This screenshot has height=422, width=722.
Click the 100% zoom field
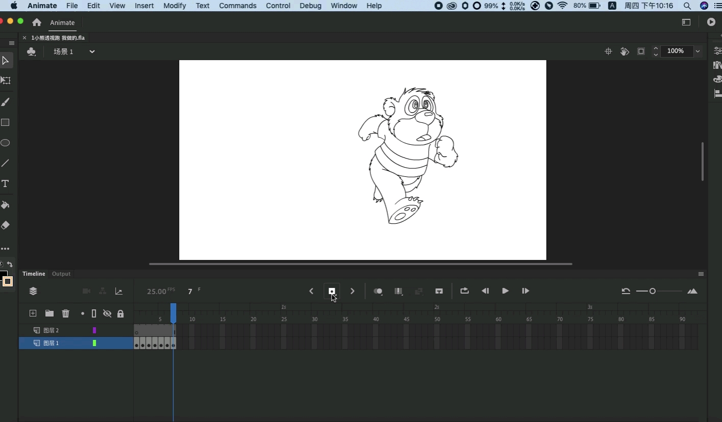tap(676, 51)
